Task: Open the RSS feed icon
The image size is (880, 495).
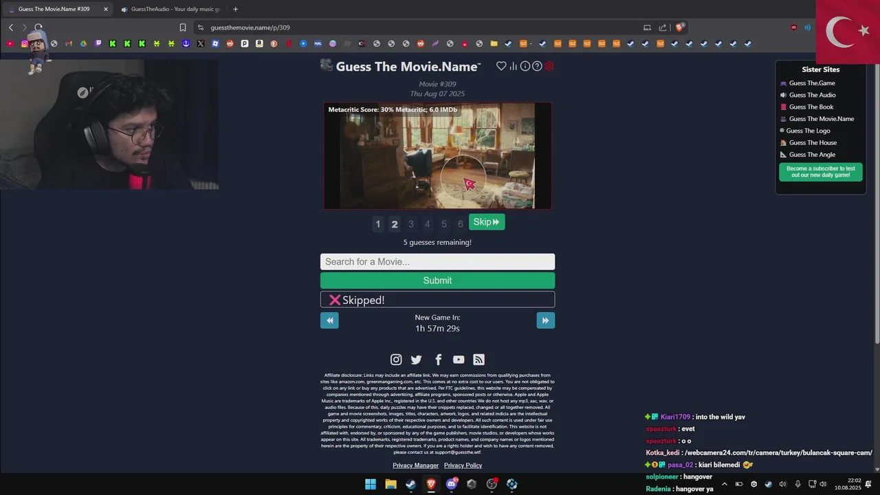Action: [479, 360]
